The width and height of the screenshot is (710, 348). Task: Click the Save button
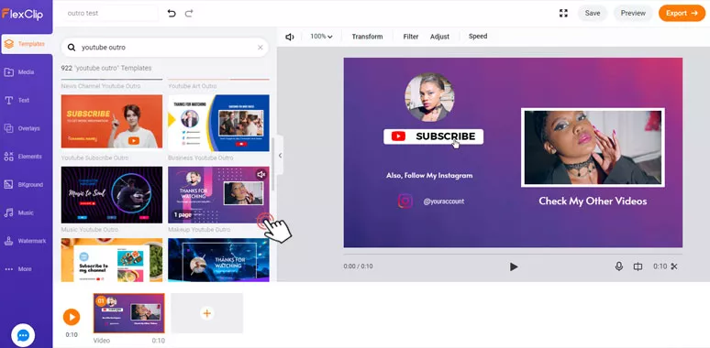593,13
